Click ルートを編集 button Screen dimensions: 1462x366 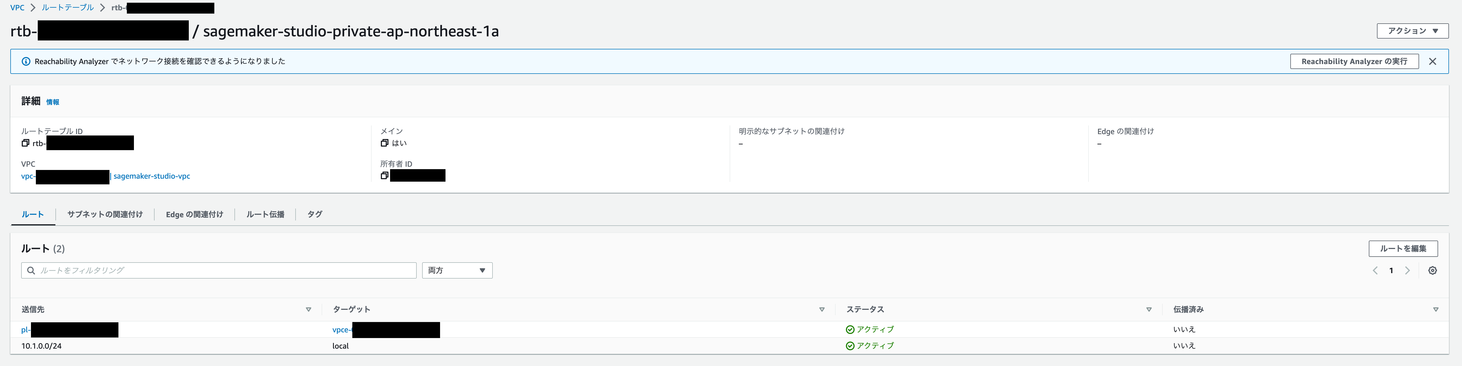pos(1403,248)
